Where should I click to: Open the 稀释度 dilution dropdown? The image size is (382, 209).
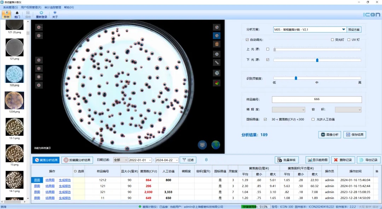coord(288,110)
